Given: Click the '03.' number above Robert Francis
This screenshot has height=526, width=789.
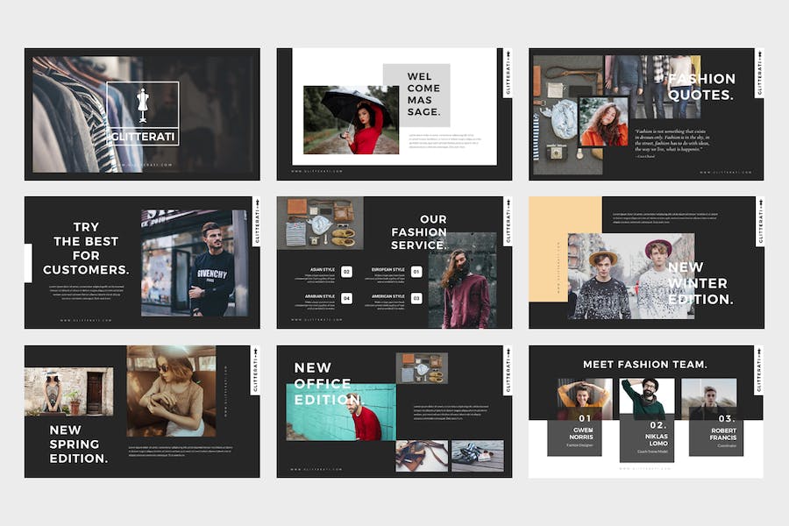Looking at the screenshot, I should pos(726,418).
